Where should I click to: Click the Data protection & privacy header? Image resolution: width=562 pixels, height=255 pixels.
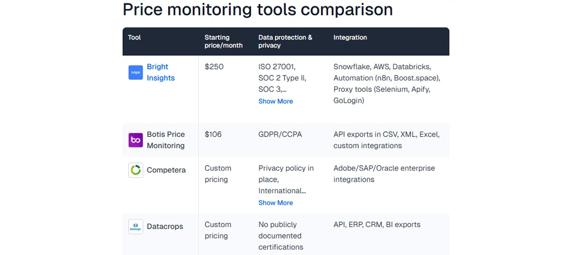[285, 42]
